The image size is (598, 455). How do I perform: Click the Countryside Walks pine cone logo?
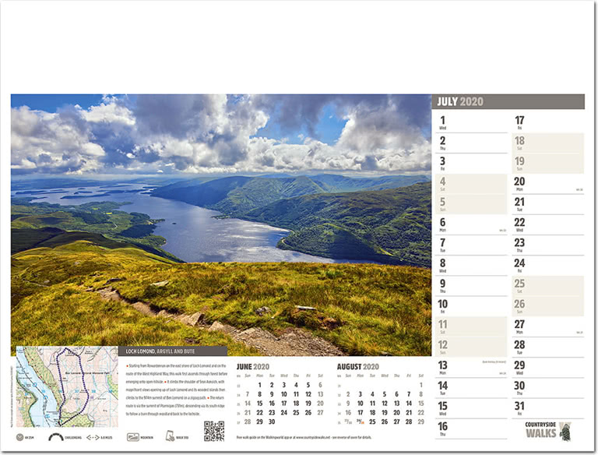pos(548,431)
